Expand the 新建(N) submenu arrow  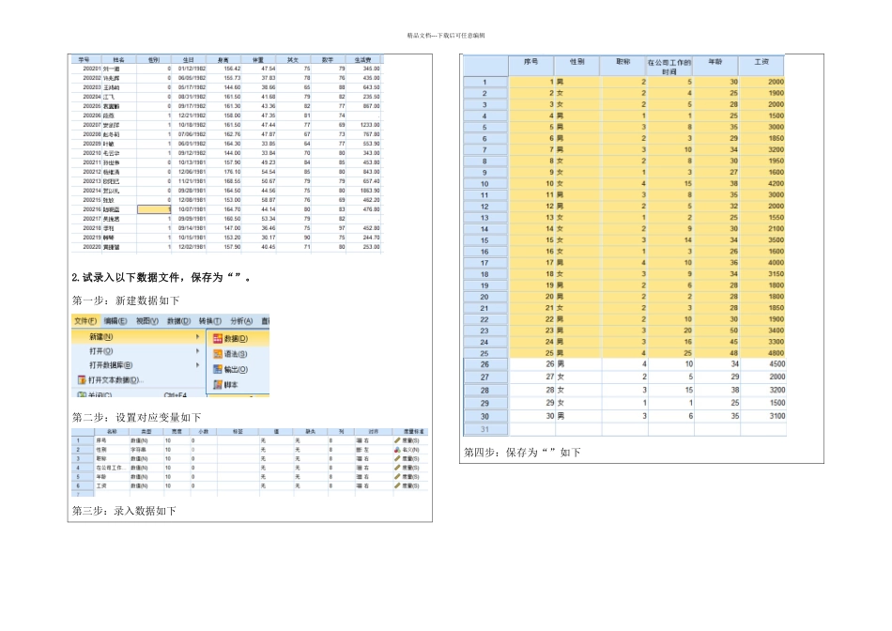[x=197, y=336]
